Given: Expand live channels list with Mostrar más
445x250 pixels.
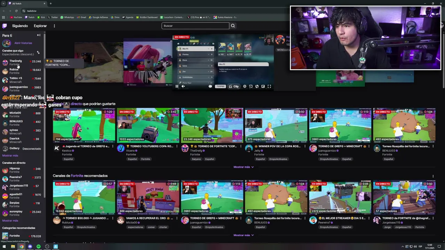Looking at the screenshot, I should point(10,220).
